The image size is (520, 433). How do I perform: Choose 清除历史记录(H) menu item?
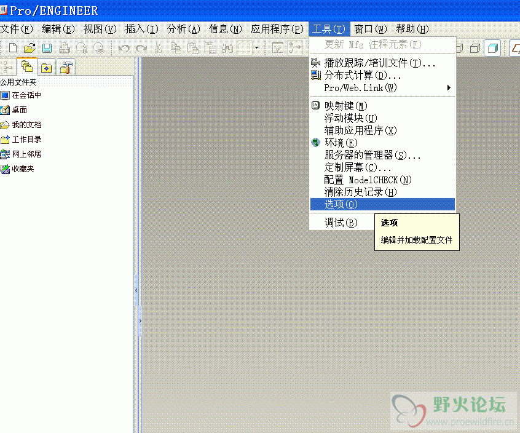click(x=382, y=192)
